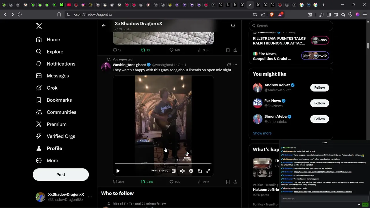Play the video
This screenshot has height=208, width=370.
pos(118,171)
